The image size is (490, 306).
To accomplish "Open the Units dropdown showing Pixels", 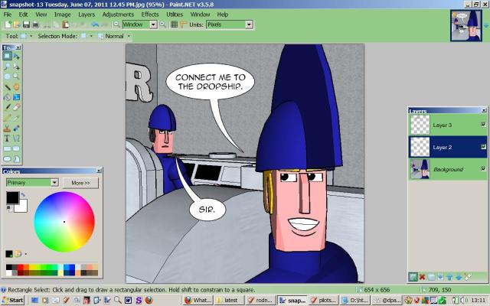I will 249,24.
